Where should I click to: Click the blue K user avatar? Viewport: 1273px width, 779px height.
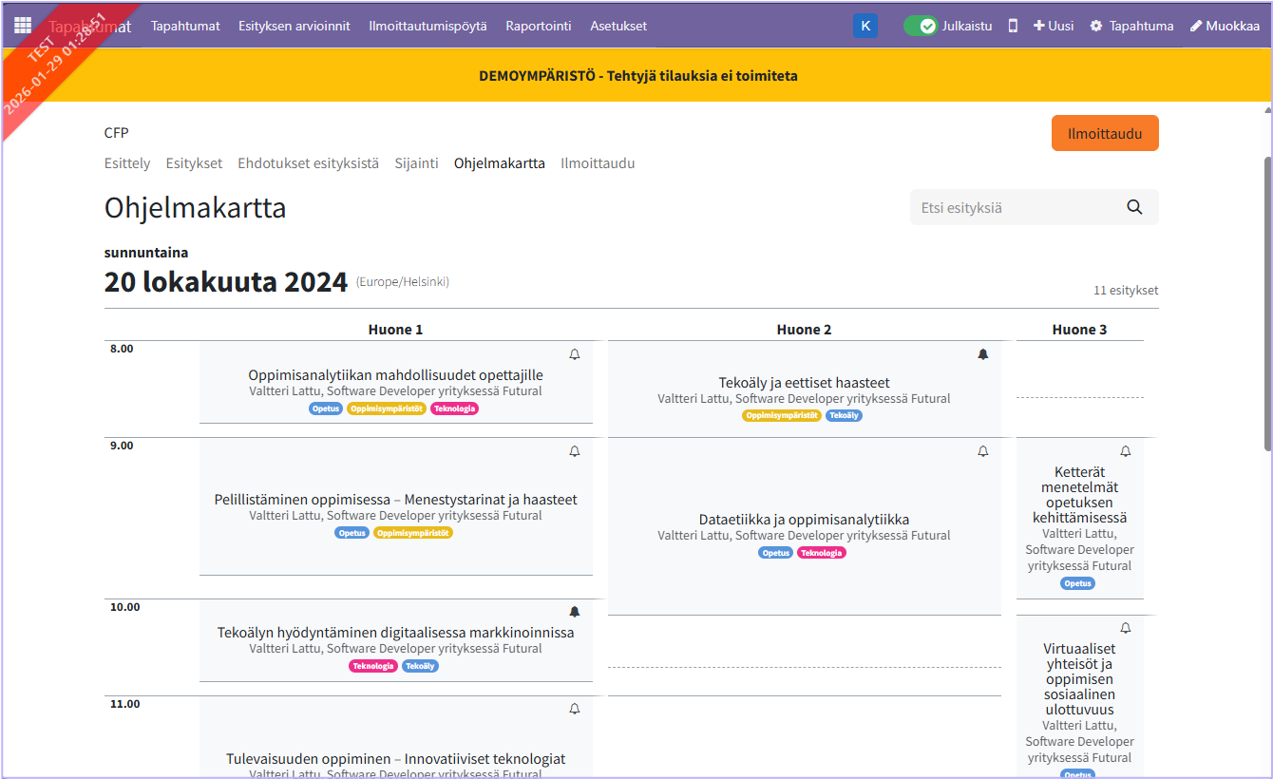[x=864, y=26]
